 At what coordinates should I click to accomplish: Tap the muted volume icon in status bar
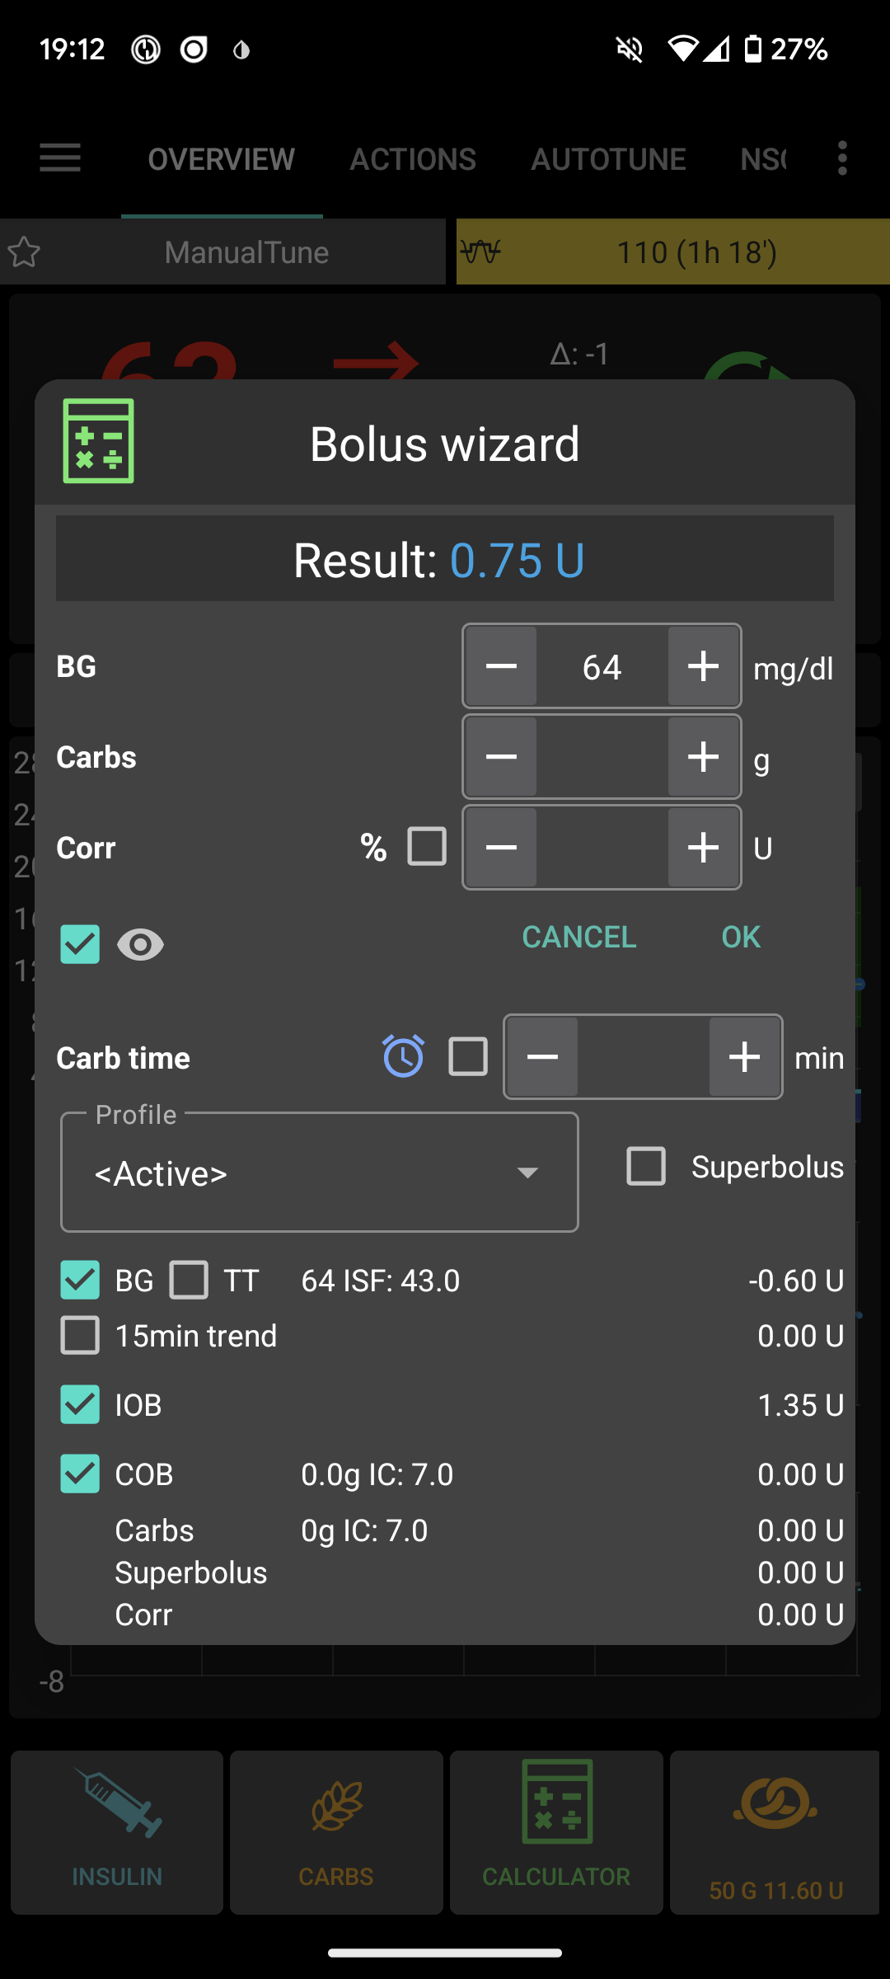pos(629,49)
